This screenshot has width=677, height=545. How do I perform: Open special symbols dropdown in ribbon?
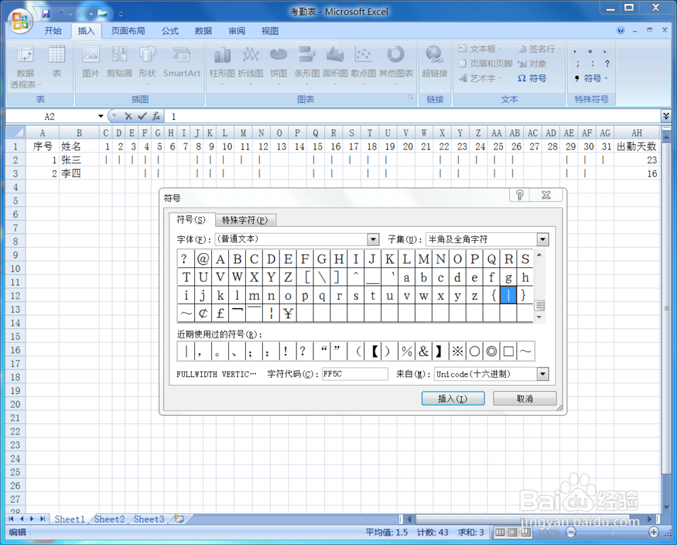(592, 78)
